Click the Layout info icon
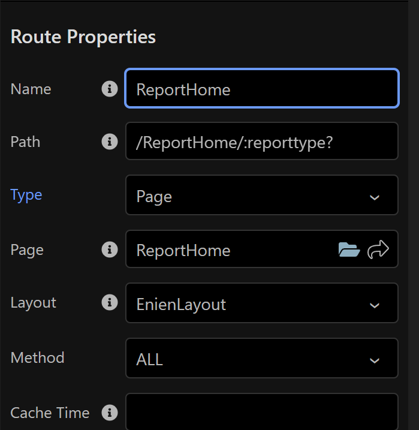The width and height of the screenshot is (419, 430). coord(109,303)
